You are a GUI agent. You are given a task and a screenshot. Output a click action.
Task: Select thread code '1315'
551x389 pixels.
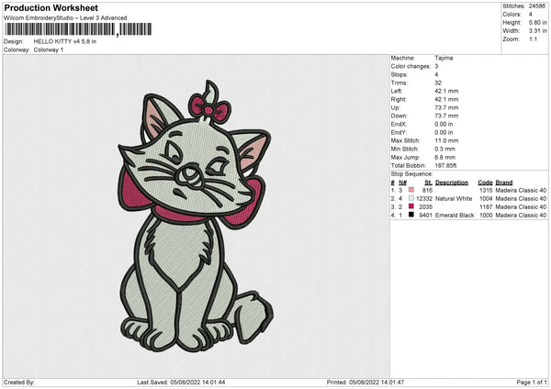486,190
